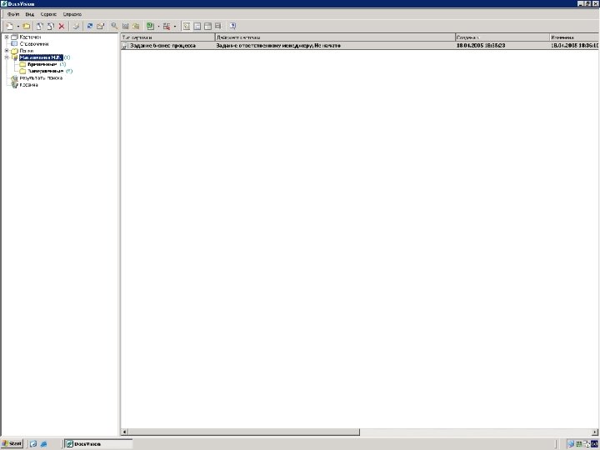Click the blue refresh arrows icon
The image size is (600, 450).
pos(90,26)
